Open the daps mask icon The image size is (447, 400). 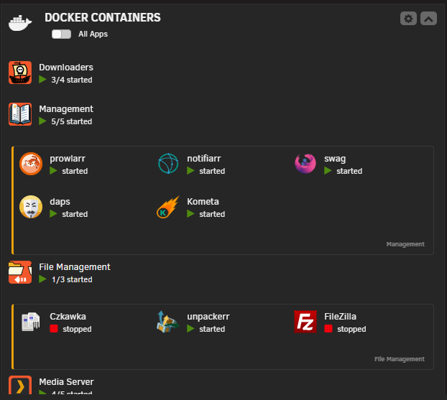click(x=31, y=207)
